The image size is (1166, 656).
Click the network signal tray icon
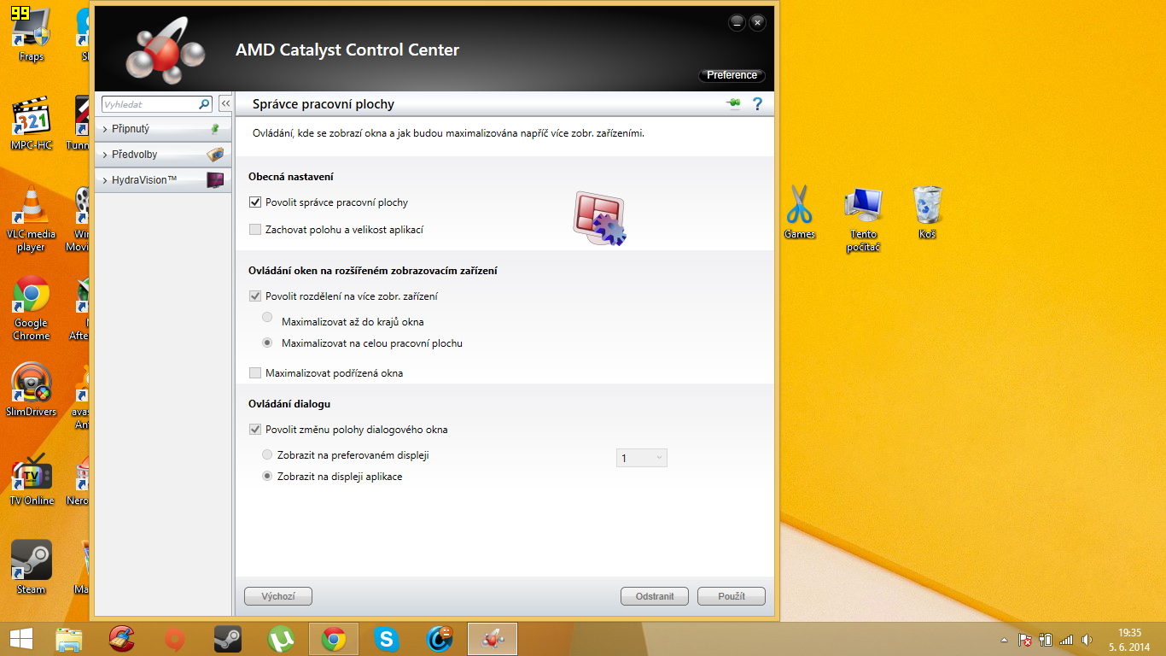tap(1066, 639)
